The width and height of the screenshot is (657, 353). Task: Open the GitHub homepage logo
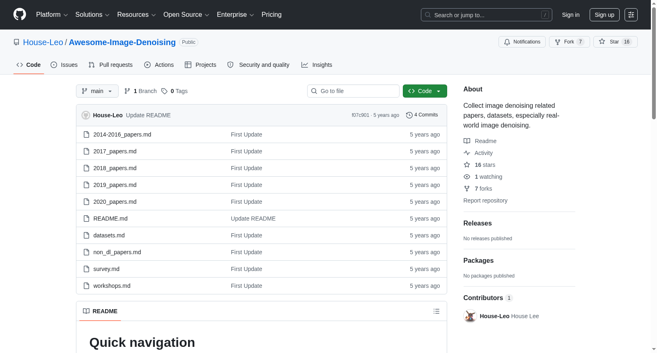click(20, 14)
